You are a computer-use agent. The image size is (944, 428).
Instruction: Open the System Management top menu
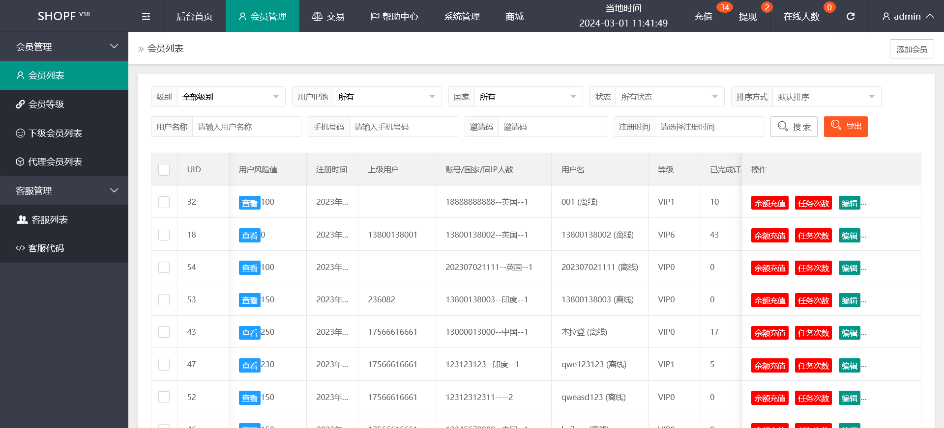click(x=462, y=16)
